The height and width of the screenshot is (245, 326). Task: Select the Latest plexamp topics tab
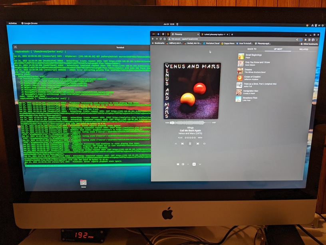[x=215, y=34]
